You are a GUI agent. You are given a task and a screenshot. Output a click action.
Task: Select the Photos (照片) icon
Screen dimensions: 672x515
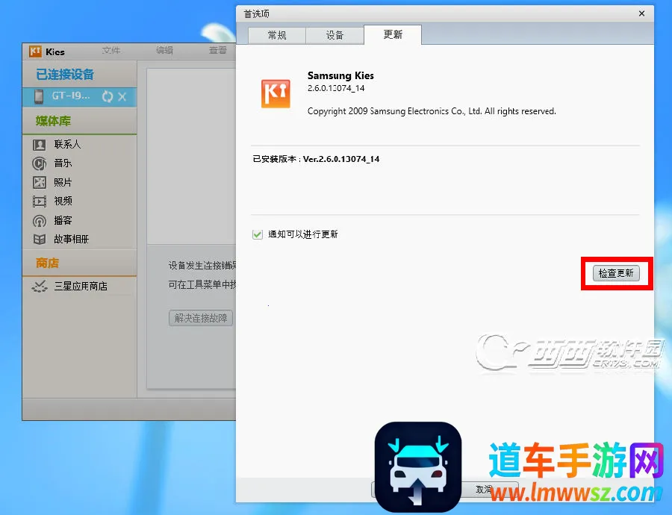[40, 183]
